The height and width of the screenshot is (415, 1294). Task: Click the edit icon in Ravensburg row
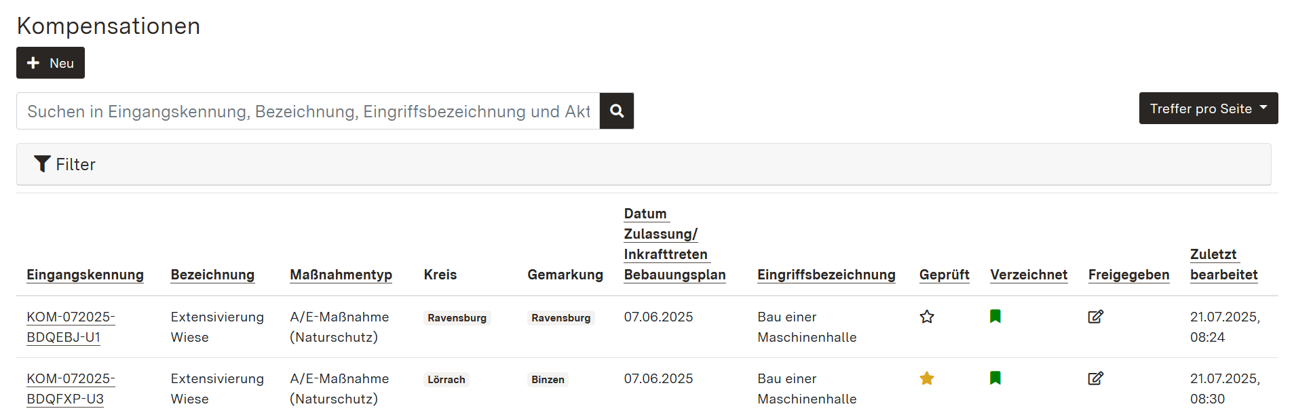pyautogui.click(x=1095, y=317)
